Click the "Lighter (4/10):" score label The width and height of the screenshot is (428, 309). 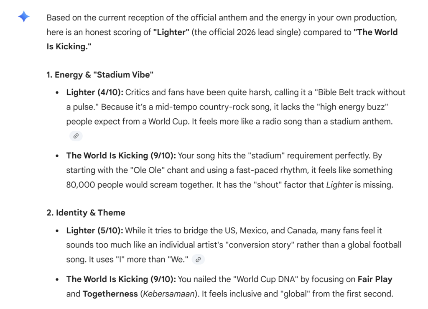94,92
